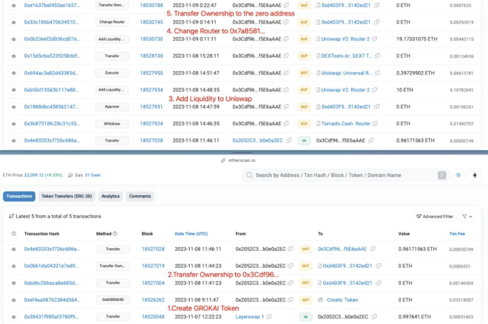Click the Advanced Filter button
The height and width of the screenshot is (324, 488).
coord(435,216)
